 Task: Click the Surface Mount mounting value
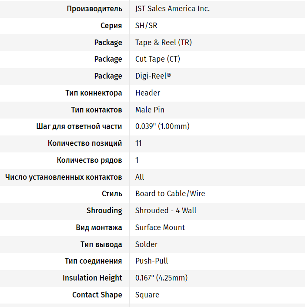pos(160,228)
